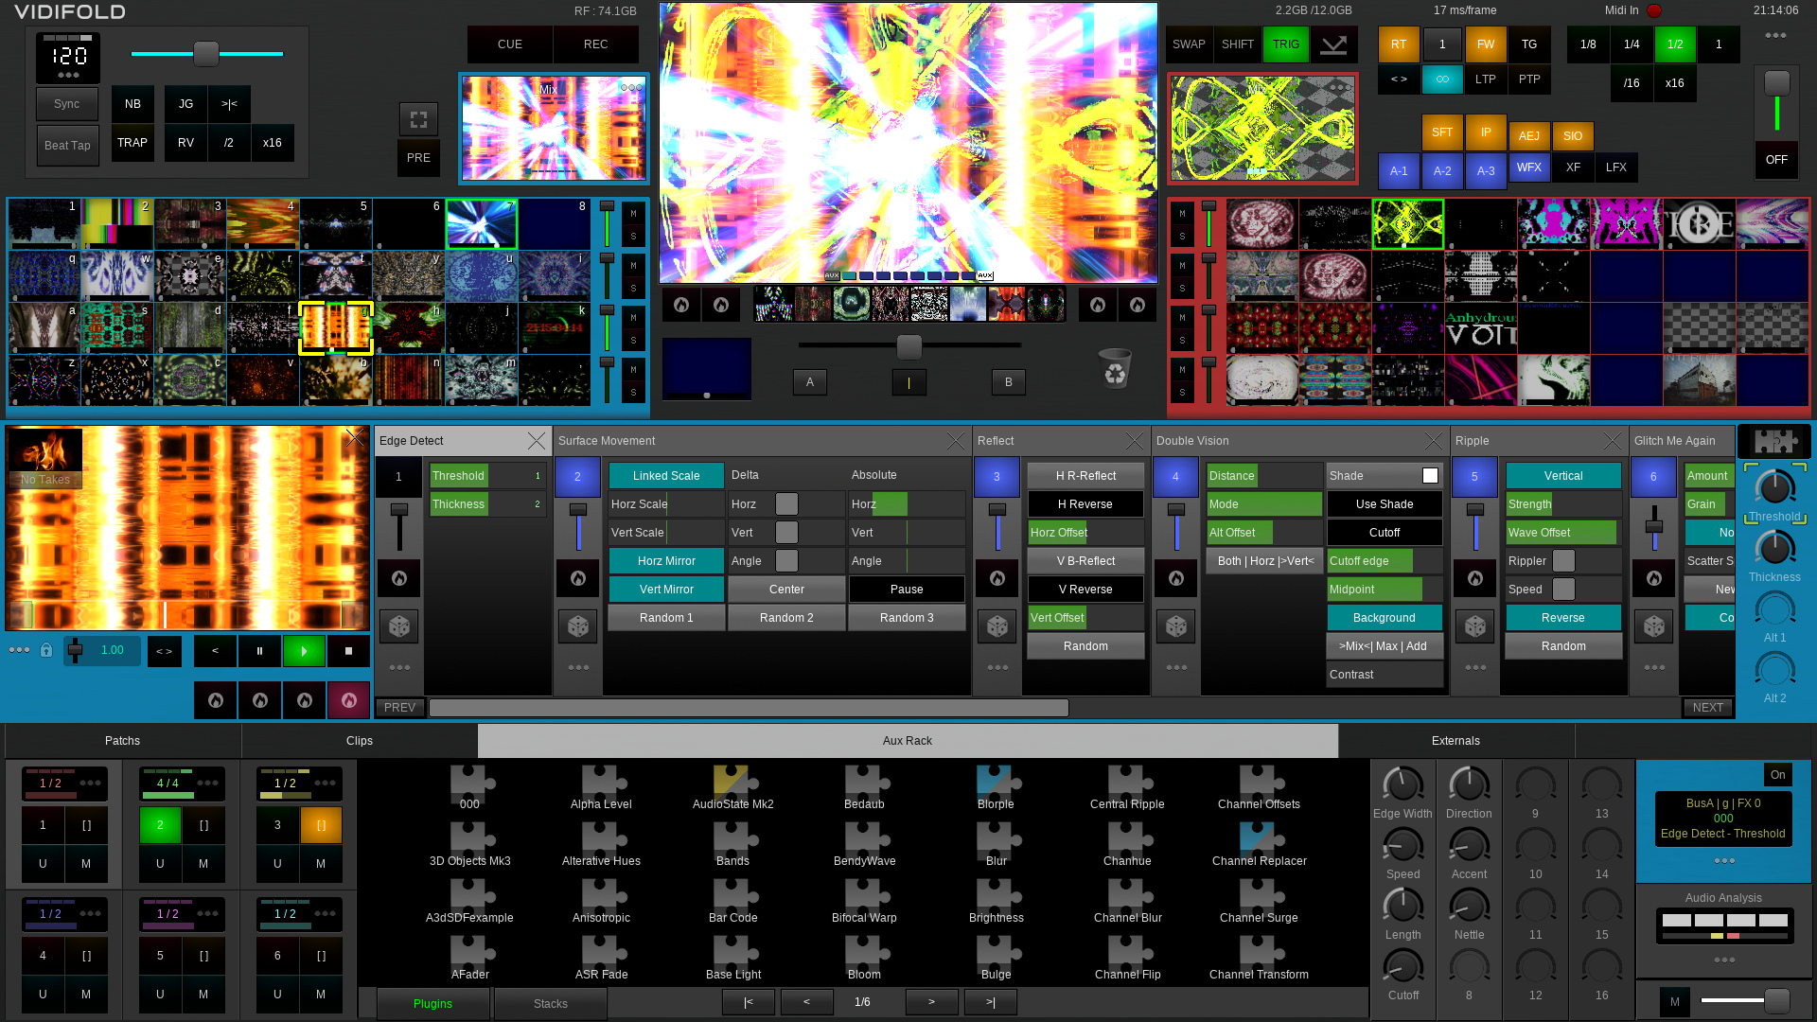Screen dimensions: 1817x1022
Task: Select the yellow-highlighted clip thumbnail g
Action: coord(336,328)
